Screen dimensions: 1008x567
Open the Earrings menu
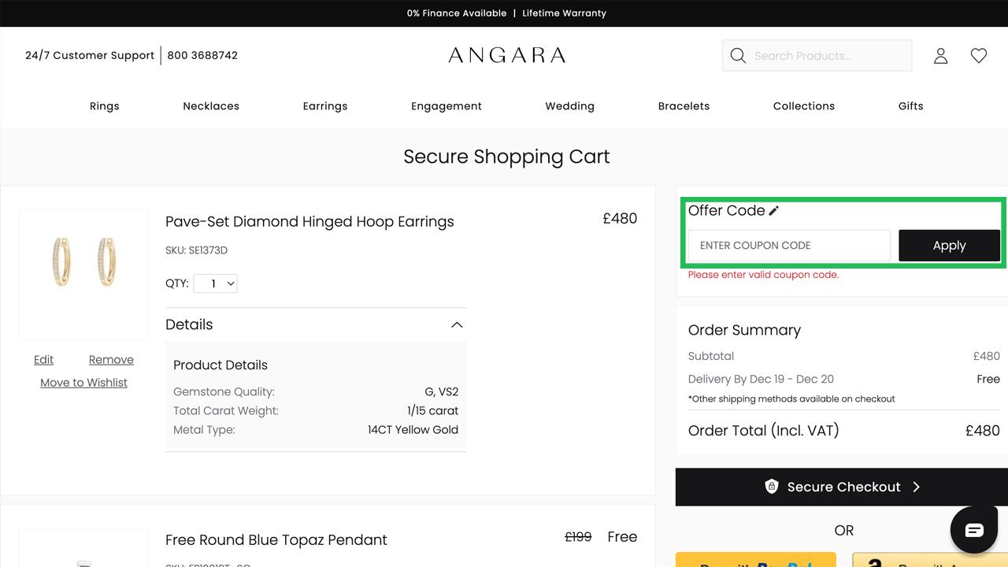(325, 106)
